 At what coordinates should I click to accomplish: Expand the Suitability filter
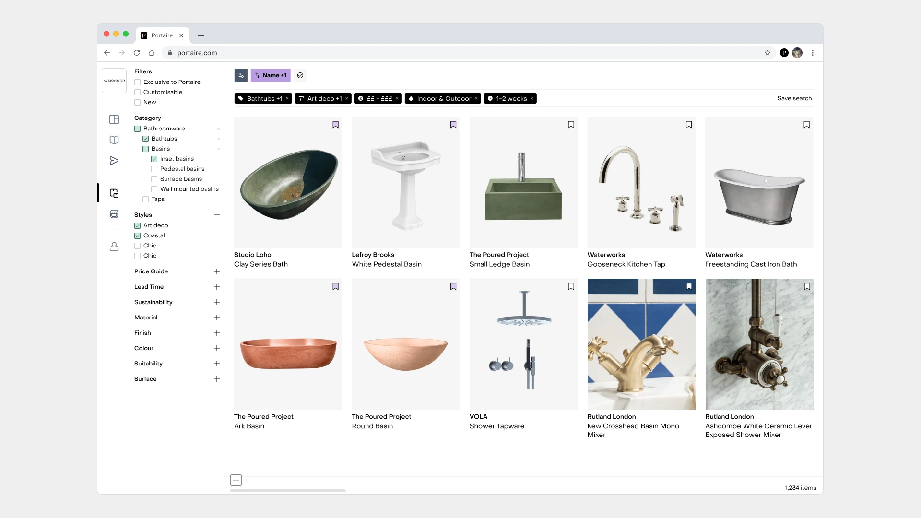[217, 364]
